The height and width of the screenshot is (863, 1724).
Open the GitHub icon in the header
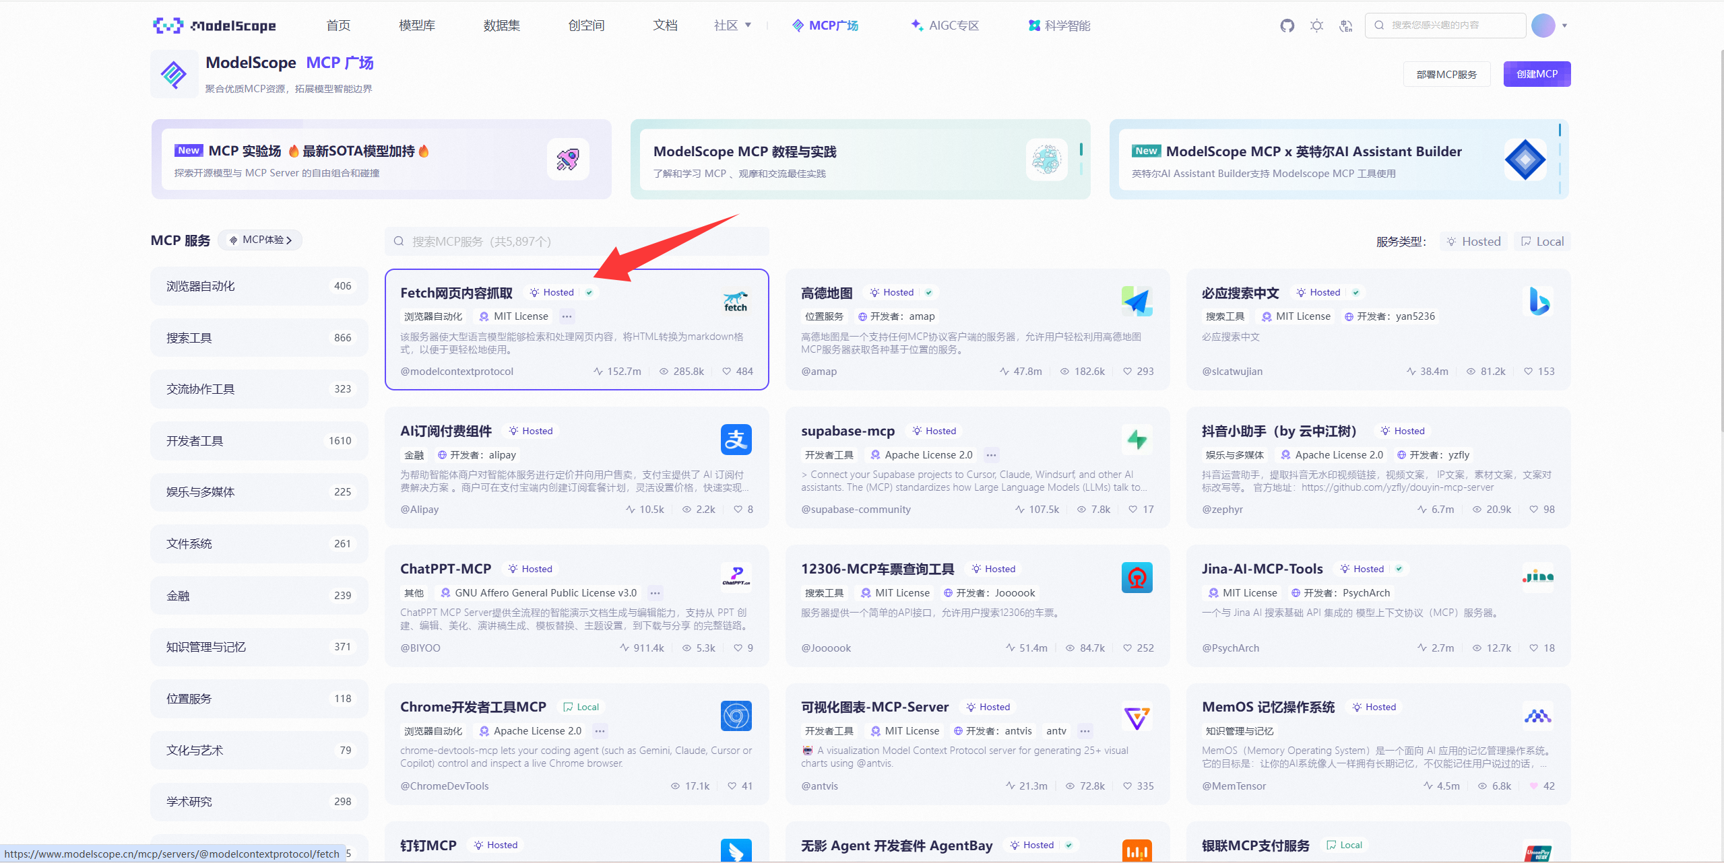(1287, 26)
